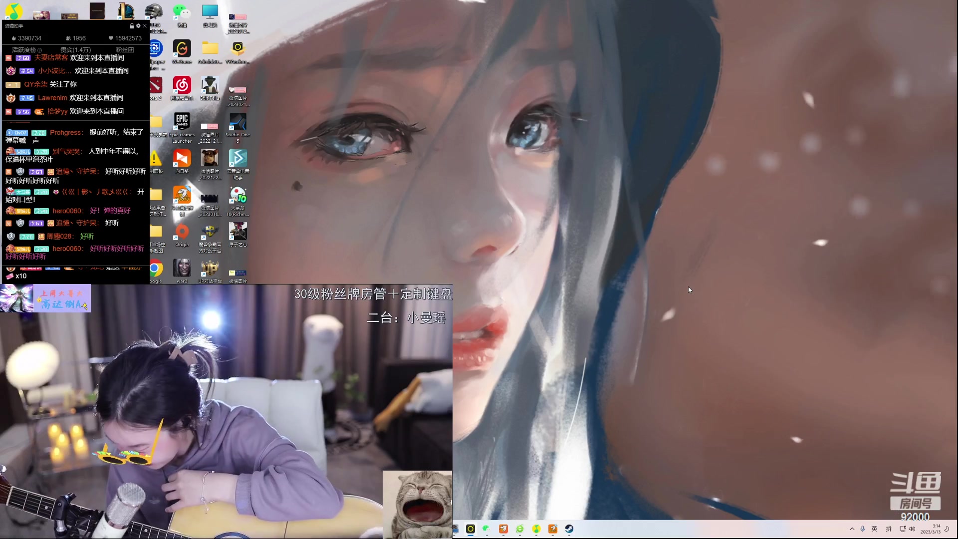Screen dimensions: 958x539
Task: Select the This PC monitor desktop icon
Action: [x=210, y=15]
